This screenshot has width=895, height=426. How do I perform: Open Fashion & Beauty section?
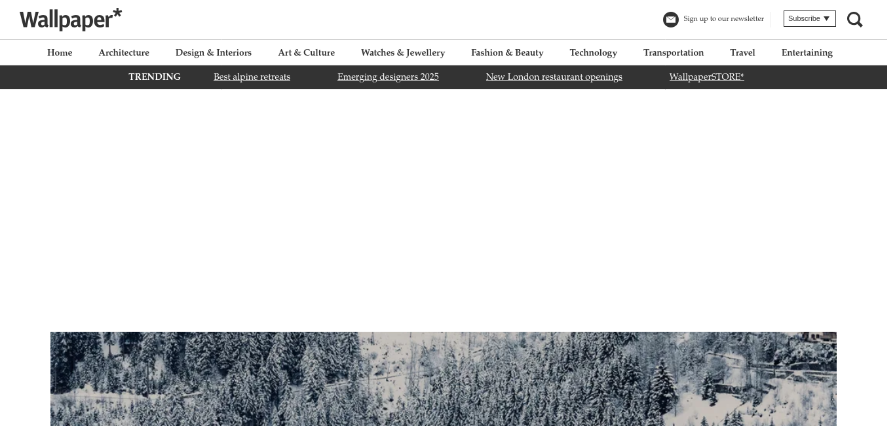[x=507, y=52]
